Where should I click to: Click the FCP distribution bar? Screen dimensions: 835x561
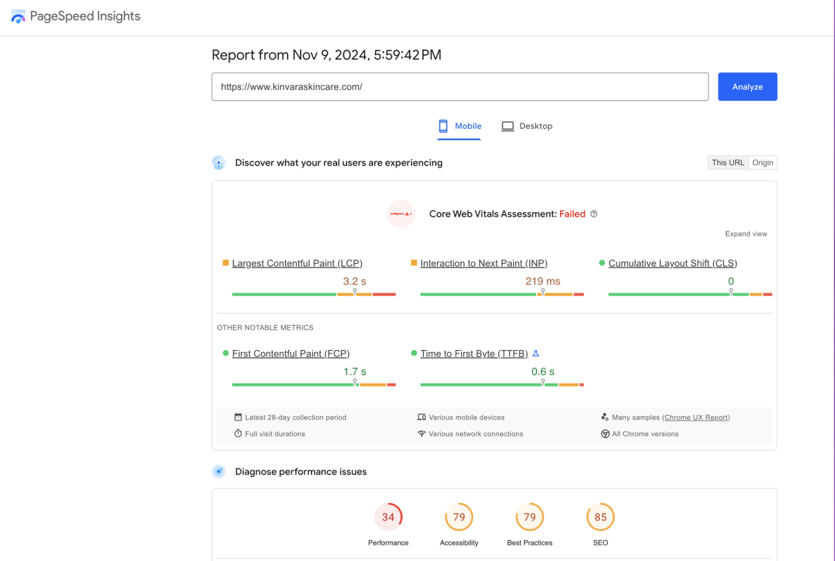coord(314,384)
